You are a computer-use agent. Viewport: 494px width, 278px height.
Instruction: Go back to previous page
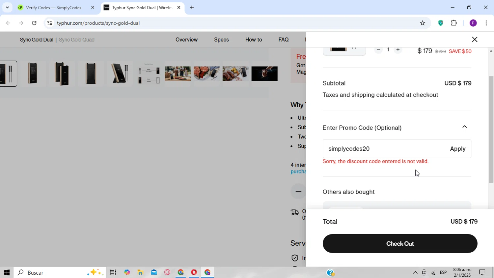[x=8, y=23]
